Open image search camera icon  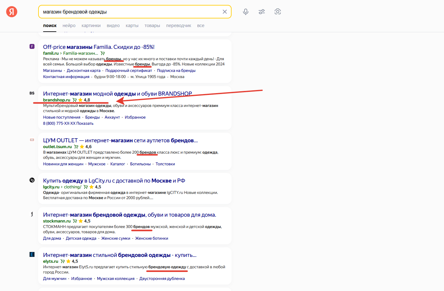[278, 12]
